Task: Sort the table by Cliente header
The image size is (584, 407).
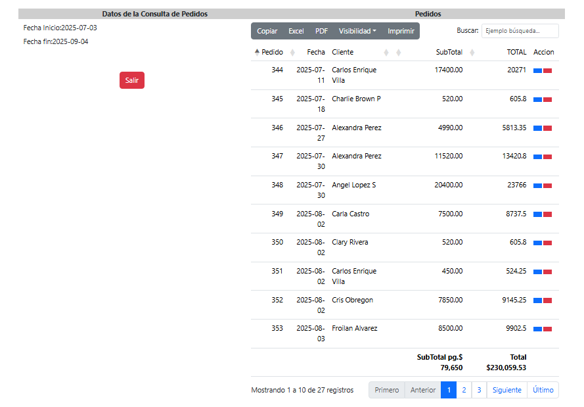Action: point(342,52)
